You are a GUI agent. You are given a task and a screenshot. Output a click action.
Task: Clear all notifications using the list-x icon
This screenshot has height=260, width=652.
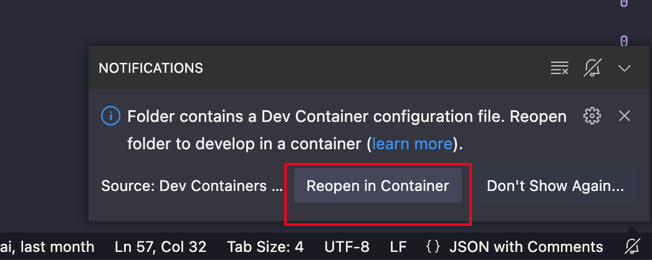559,68
